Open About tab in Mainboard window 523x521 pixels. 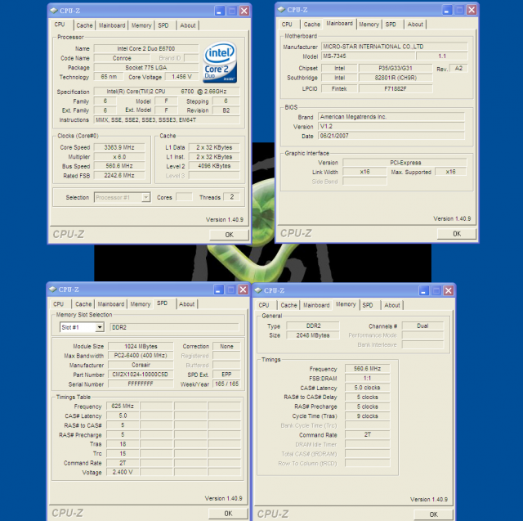(415, 25)
